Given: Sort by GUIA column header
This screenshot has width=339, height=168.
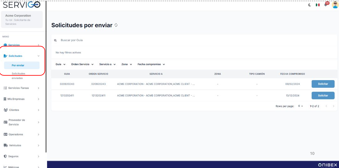Looking at the screenshot, I should 67,74.
